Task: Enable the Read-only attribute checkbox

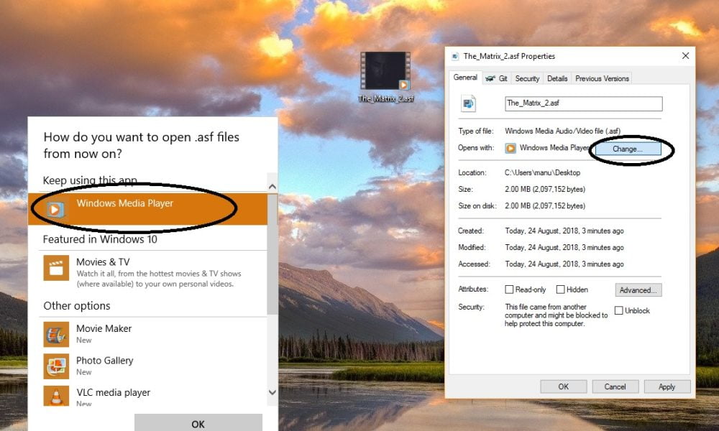Action: coord(509,289)
